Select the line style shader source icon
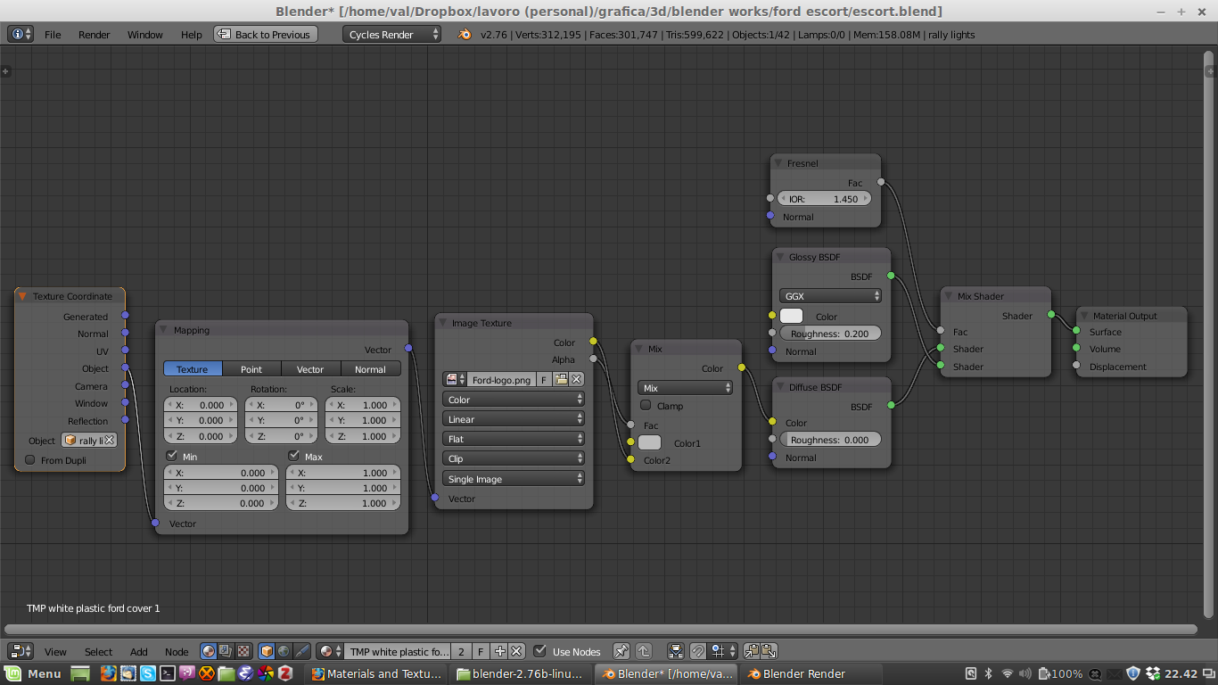1218x685 pixels. [x=301, y=651]
